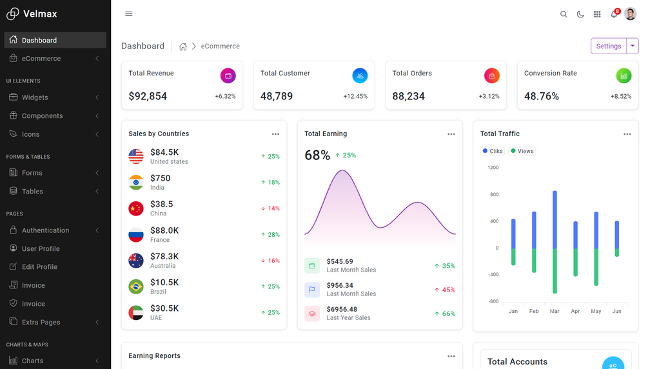Toggle the Cliks legend series
This screenshot has height=369, width=648.
click(492, 151)
